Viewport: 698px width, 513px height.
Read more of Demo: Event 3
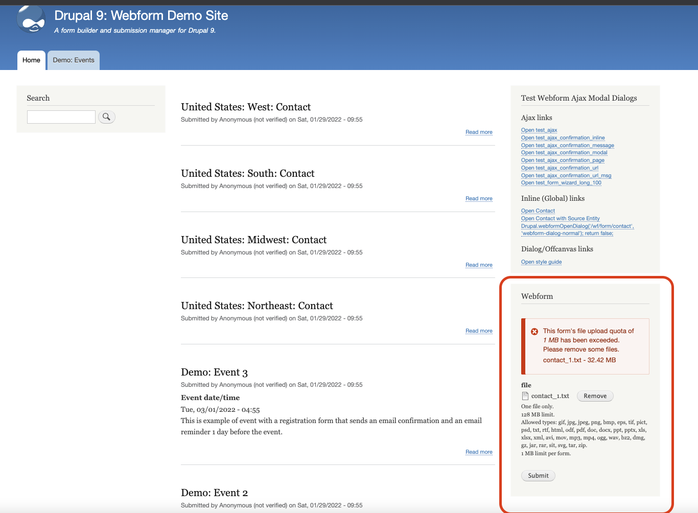point(479,452)
